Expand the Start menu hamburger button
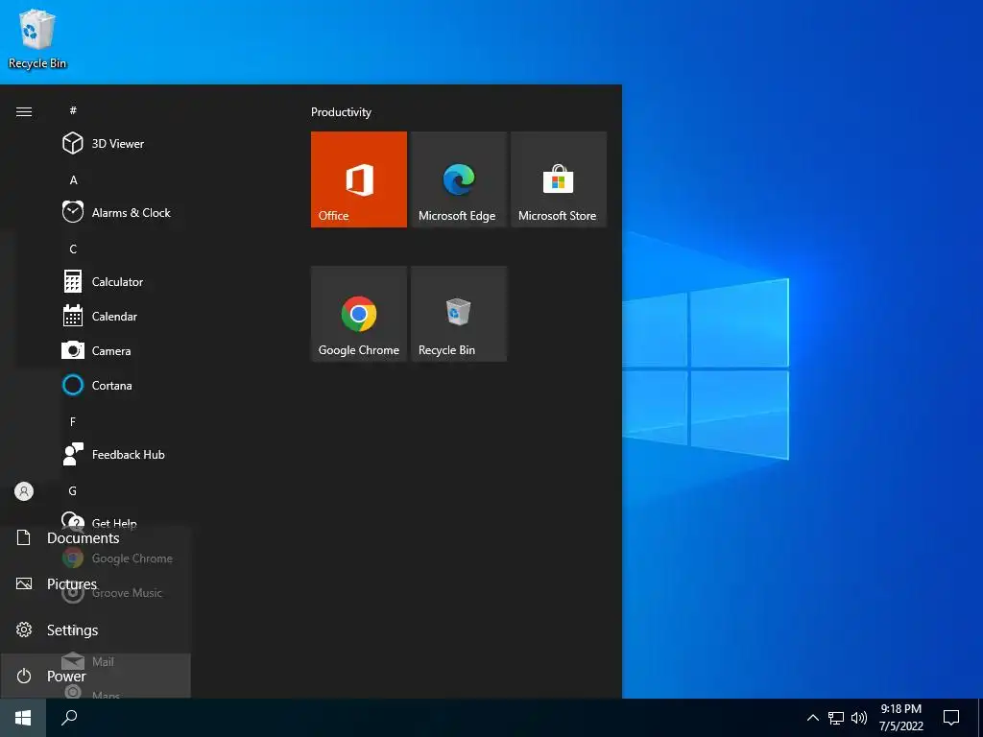This screenshot has width=983, height=737. [x=24, y=111]
